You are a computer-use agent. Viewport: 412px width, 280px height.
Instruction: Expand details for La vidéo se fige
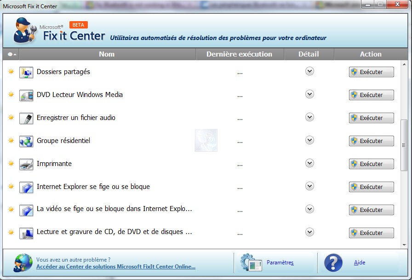point(309,209)
